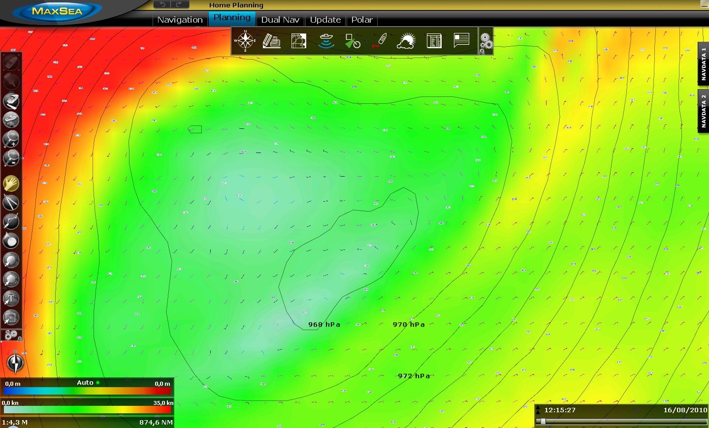Click the dimmed second sidebar tool
Viewport: 709px width, 428px height.
(11, 81)
